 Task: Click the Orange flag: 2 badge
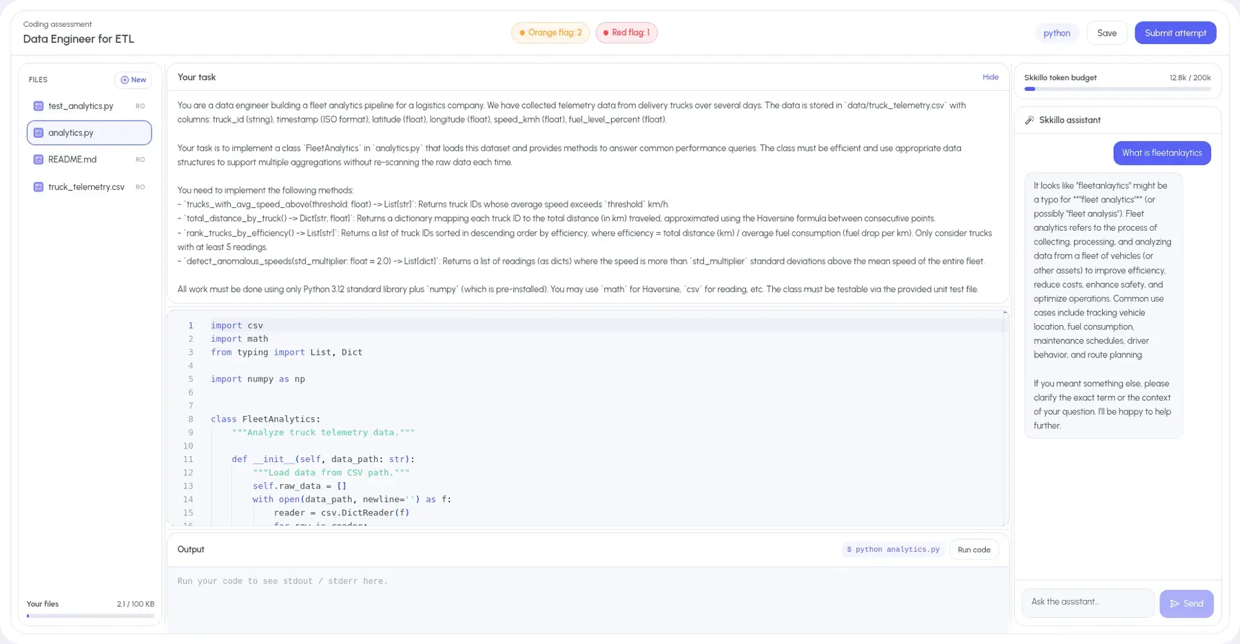coord(550,32)
